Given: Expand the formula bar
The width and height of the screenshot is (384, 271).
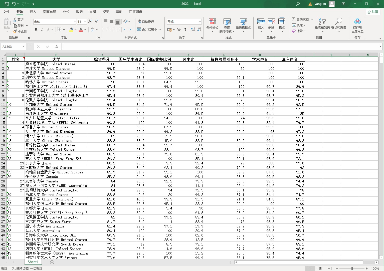Looking at the screenshot, I should (380, 46).
